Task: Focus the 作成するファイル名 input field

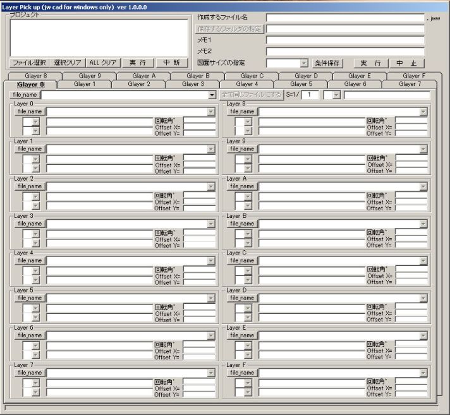Action: click(x=344, y=18)
